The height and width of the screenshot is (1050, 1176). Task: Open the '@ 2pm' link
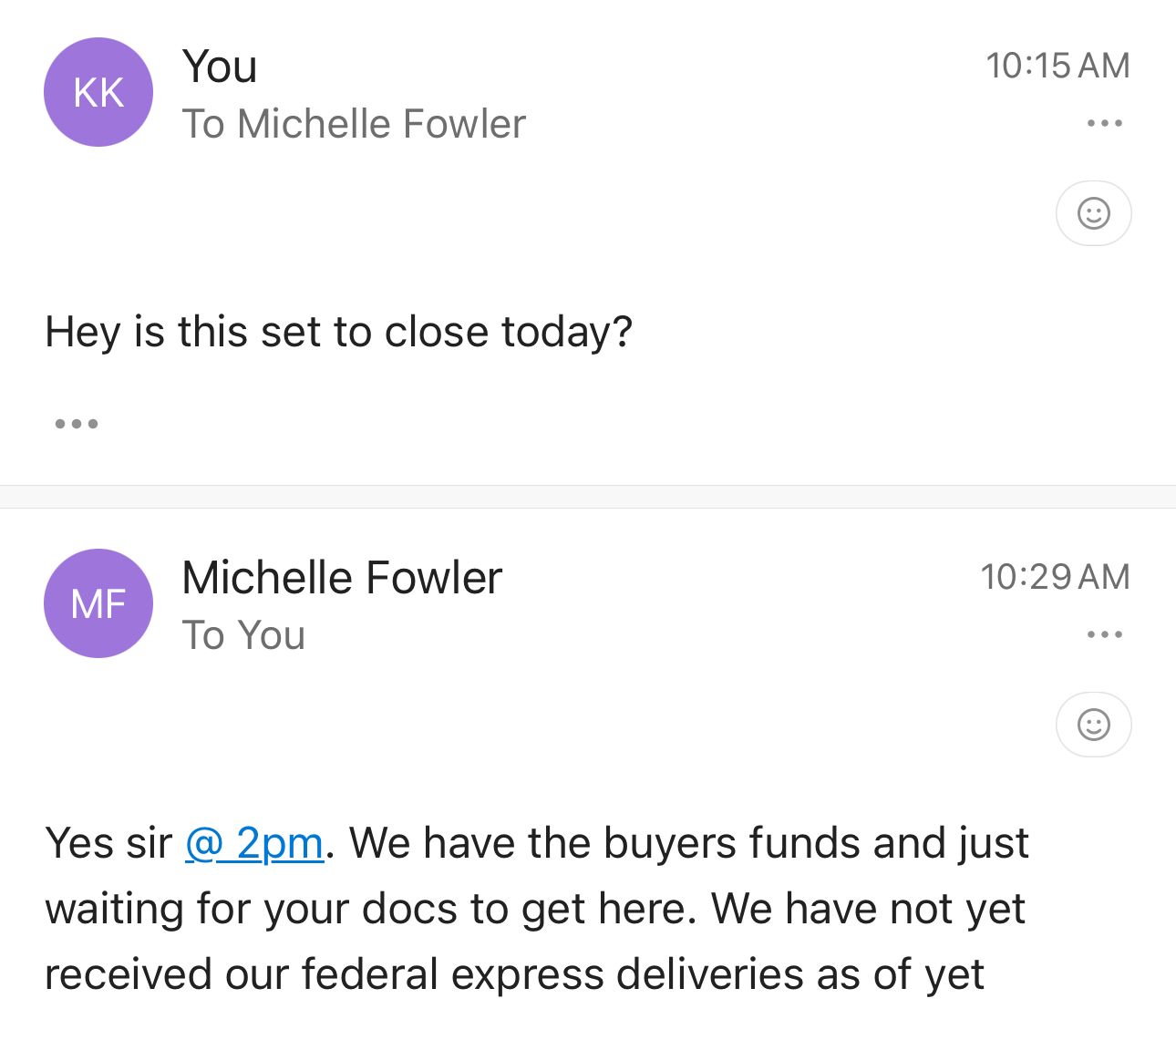254,843
